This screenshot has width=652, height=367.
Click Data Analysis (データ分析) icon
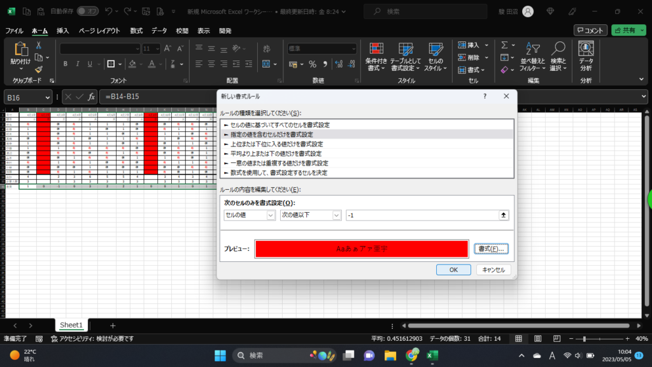click(586, 57)
